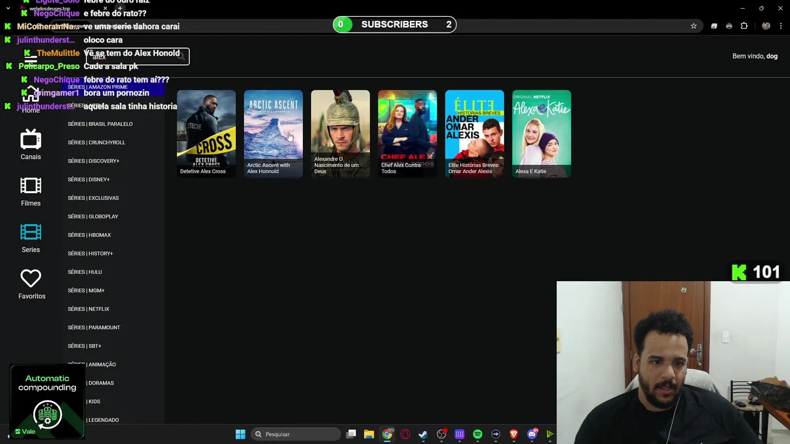This screenshot has width=790, height=444.
Task: Open the purple grid app in the taskbar
Action: point(459,434)
